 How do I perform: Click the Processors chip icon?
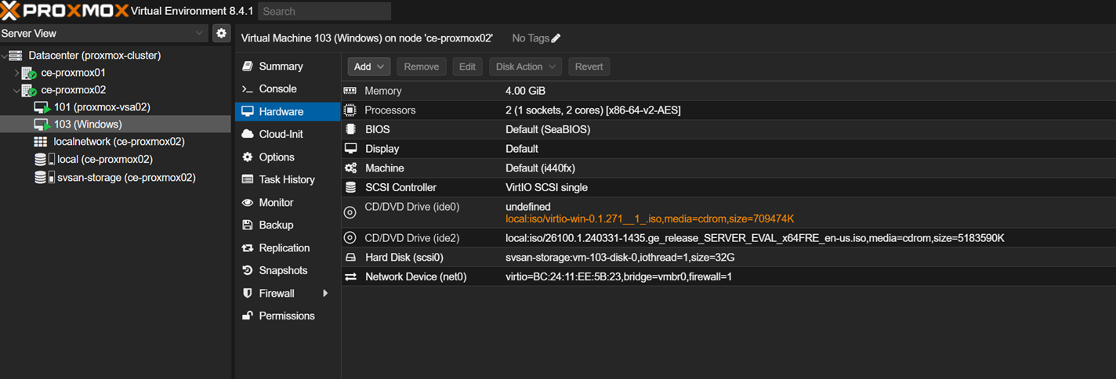(350, 110)
